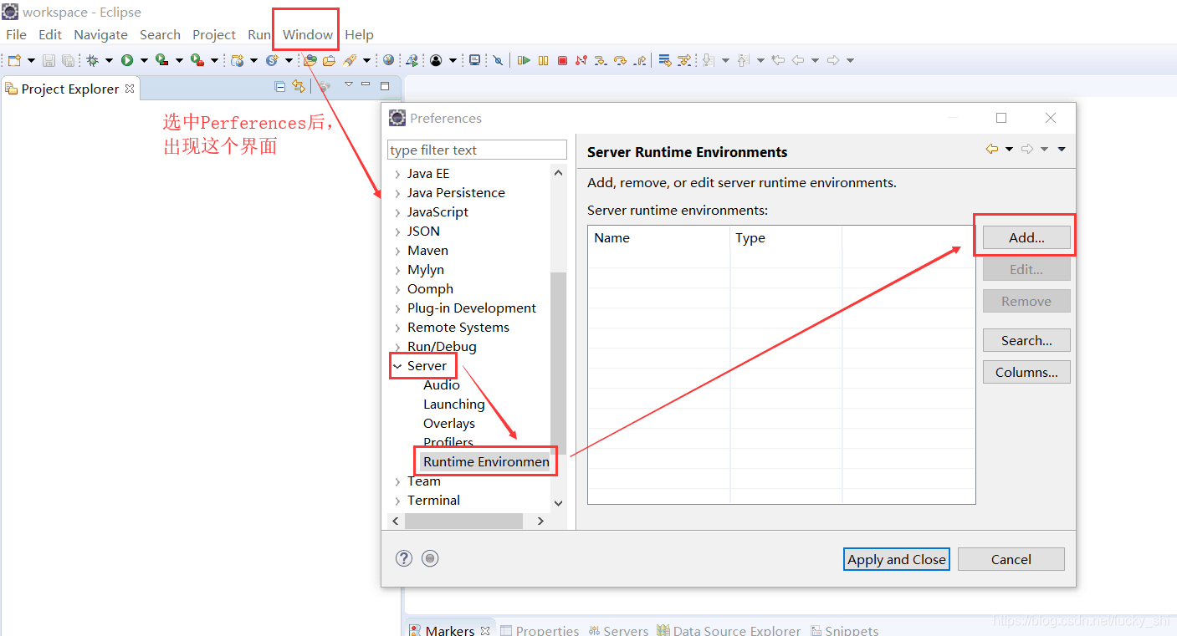Click Collapse All in Project Explorer

click(x=280, y=85)
